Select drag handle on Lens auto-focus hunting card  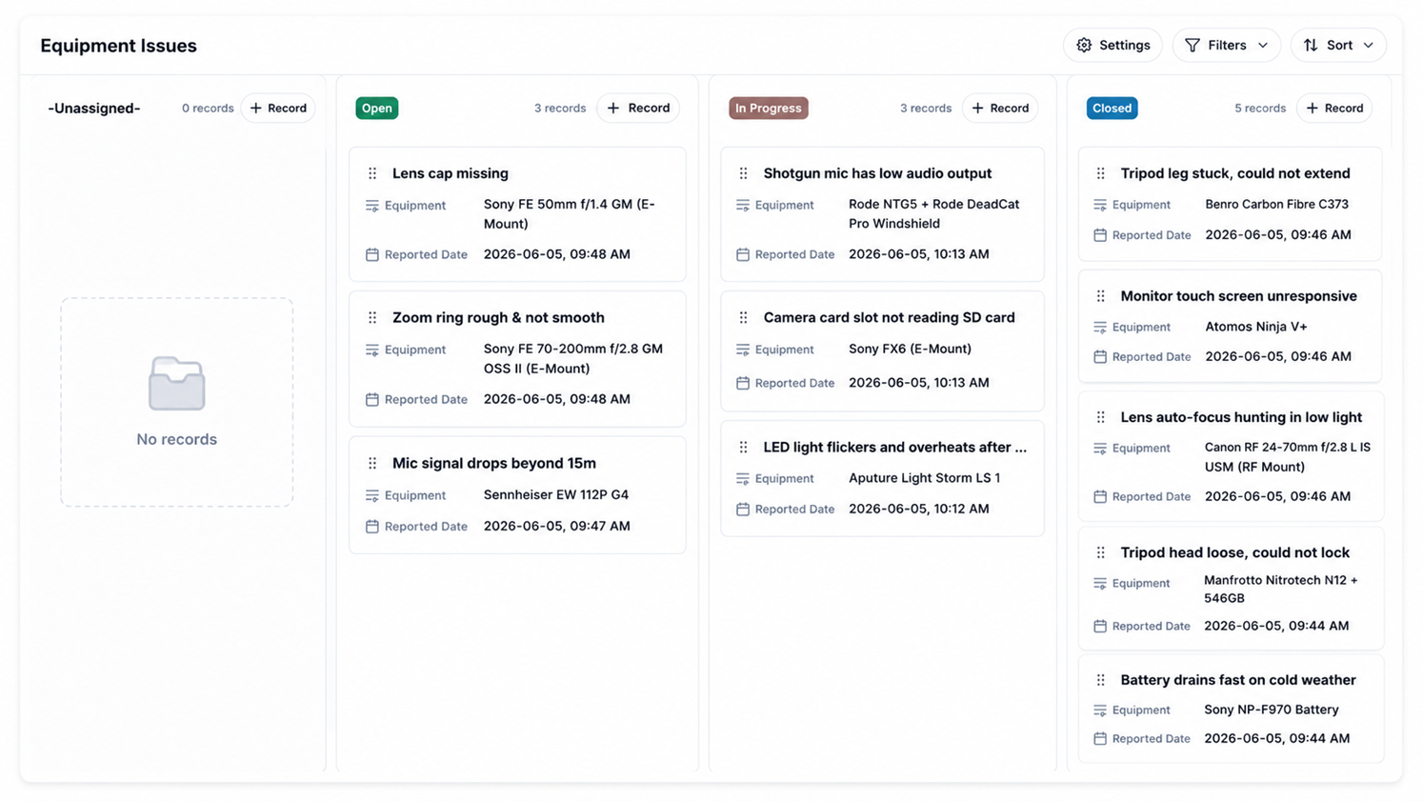coord(1100,417)
